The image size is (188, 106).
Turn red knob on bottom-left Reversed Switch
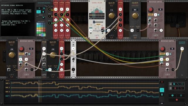point(21,49)
